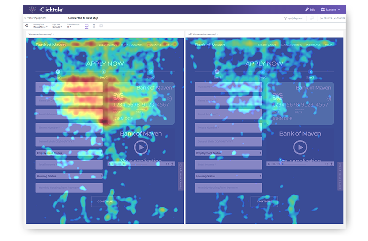Click Email Address field in right heatmap
Image resolution: width=368 pixels, height=241 pixels.
point(228,114)
